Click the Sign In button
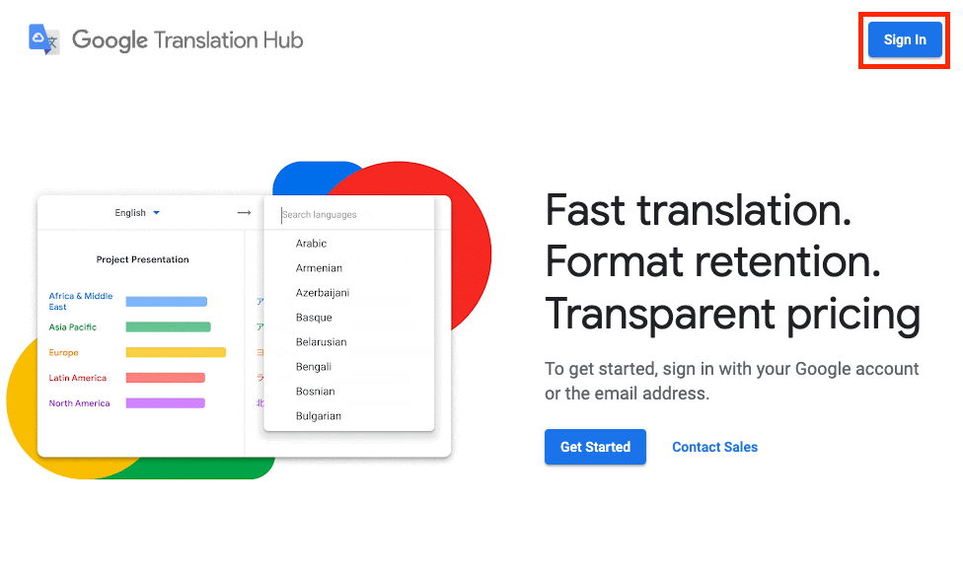 click(x=904, y=39)
